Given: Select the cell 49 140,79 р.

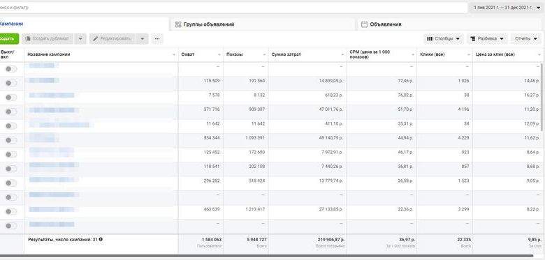Looking at the screenshot, I should (331, 137).
